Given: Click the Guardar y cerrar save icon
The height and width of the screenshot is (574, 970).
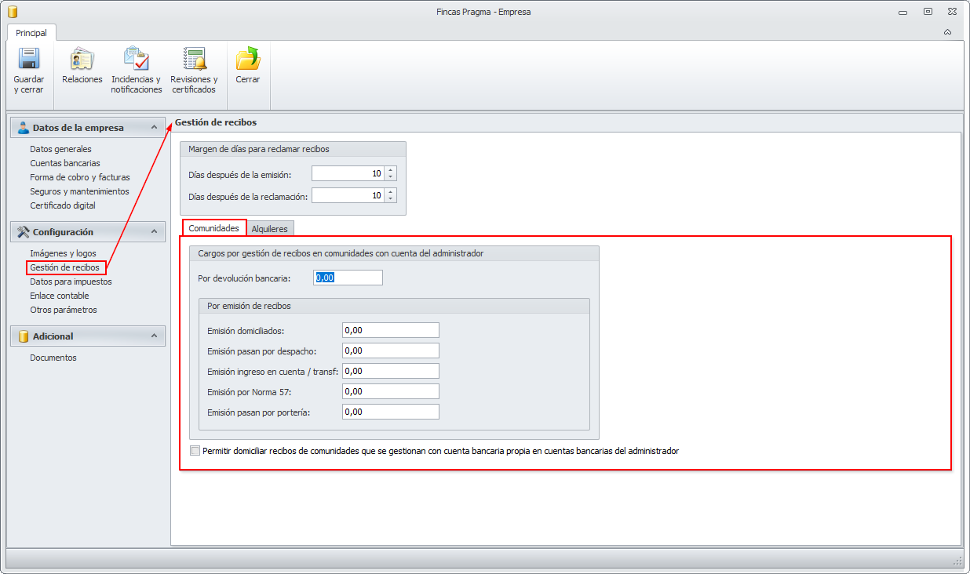Looking at the screenshot, I should point(29,59).
